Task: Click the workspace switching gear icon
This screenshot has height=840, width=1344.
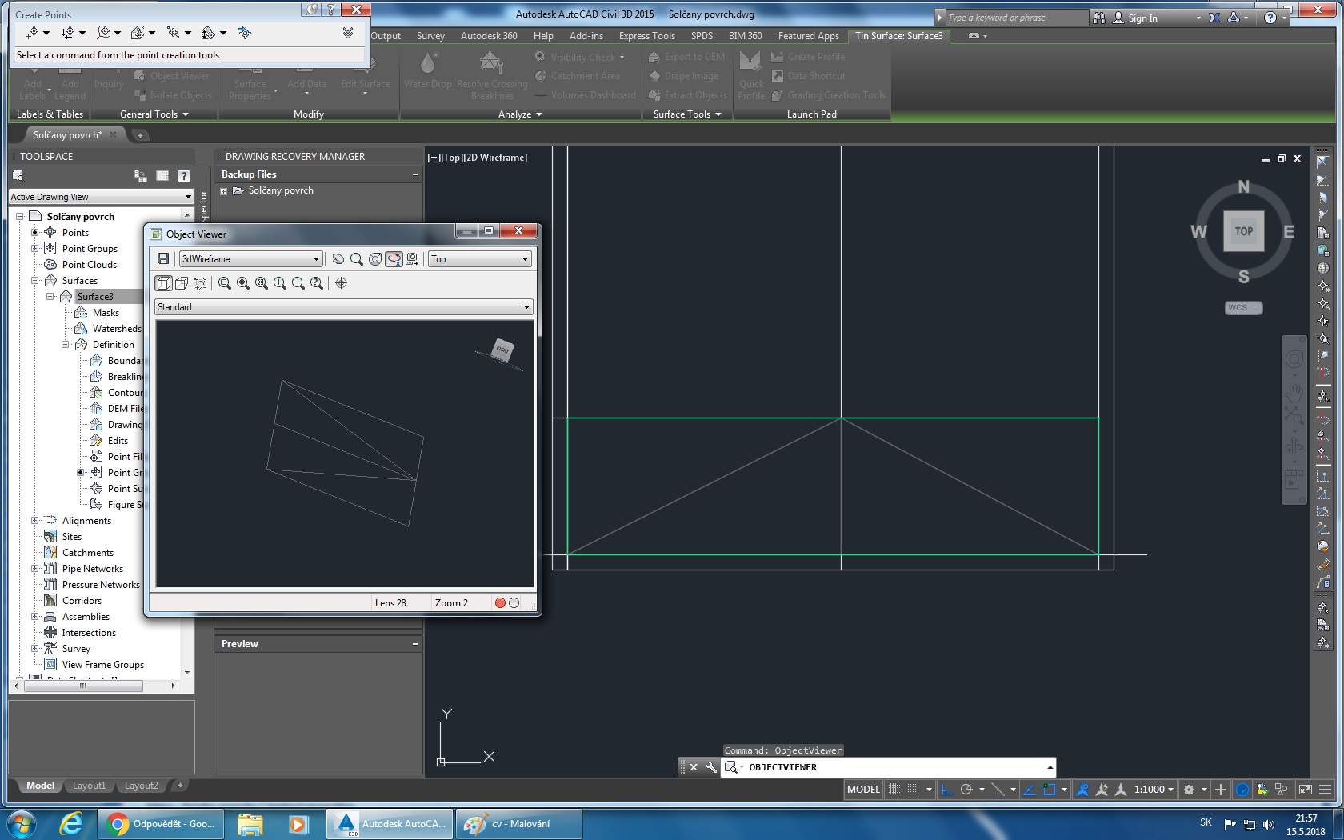Action: coord(1189,790)
